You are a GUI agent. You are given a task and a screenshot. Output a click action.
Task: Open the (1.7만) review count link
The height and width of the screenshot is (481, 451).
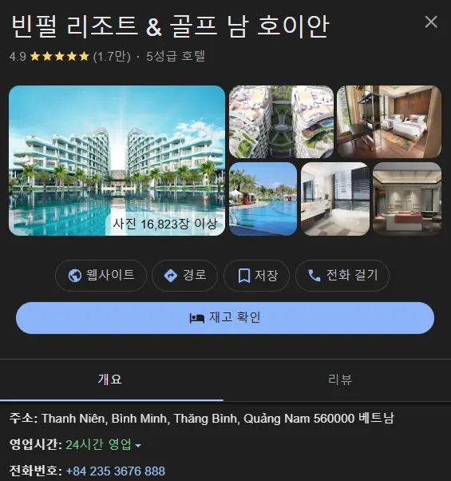pos(112,57)
